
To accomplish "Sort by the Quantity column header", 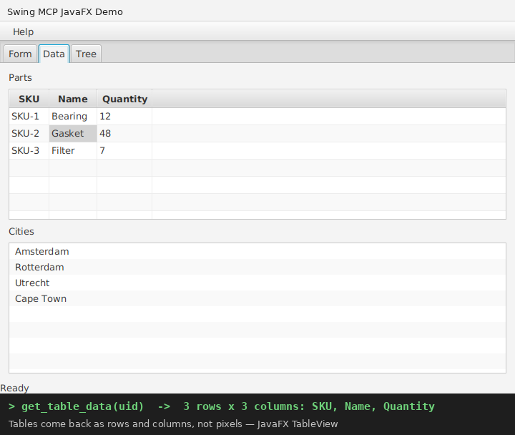I will click(x=124, y=99).
